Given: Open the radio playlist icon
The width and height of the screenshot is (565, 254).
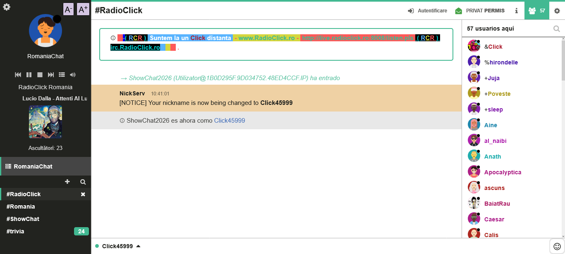Looking at the screenshot, I should tap(62, 75).
